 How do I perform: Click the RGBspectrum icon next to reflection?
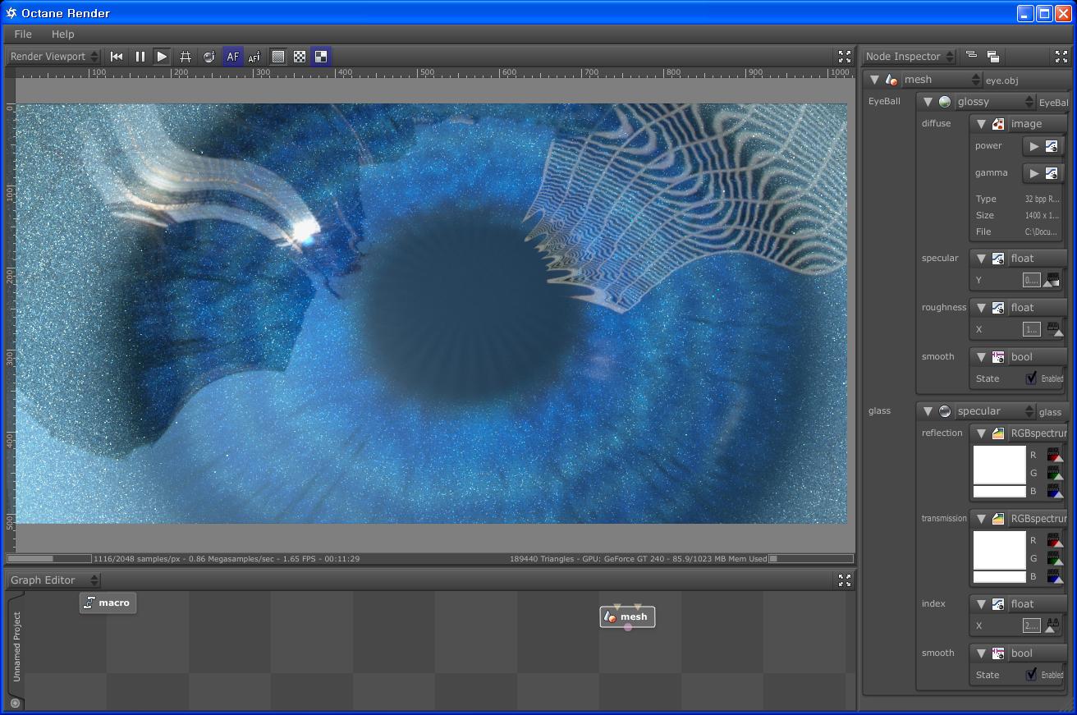pyautogui.click(x=998, y=433)
